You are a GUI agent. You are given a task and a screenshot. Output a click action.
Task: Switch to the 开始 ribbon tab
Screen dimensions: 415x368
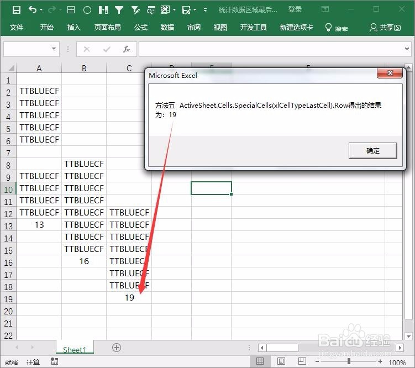tap(47, 27)
